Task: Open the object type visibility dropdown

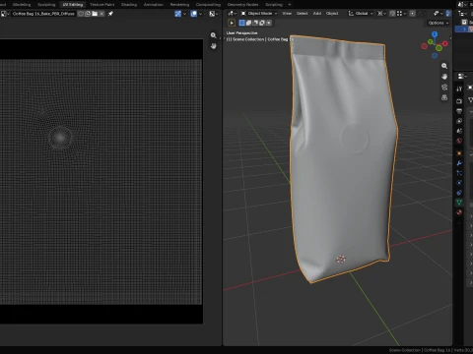Action: (x=438, y=14)
